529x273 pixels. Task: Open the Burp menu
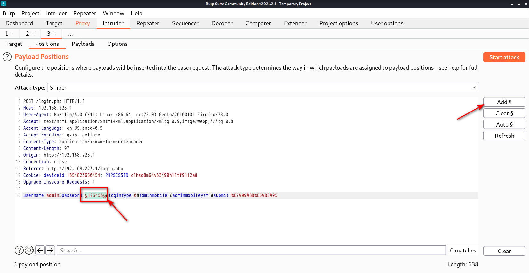click(x=9, y=13)
